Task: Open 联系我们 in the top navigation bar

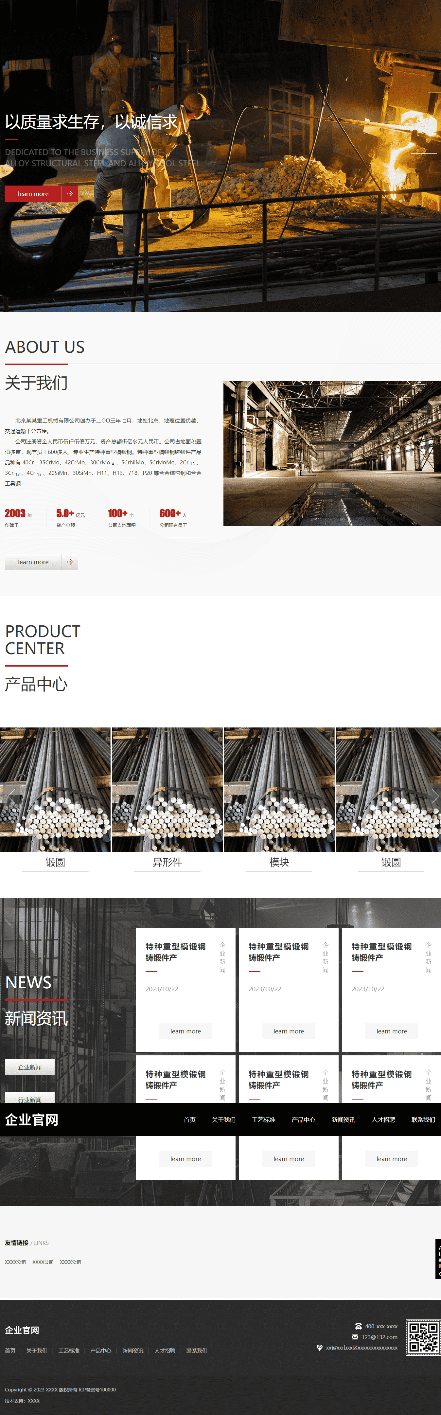Action: click(x=423, y=1119)
